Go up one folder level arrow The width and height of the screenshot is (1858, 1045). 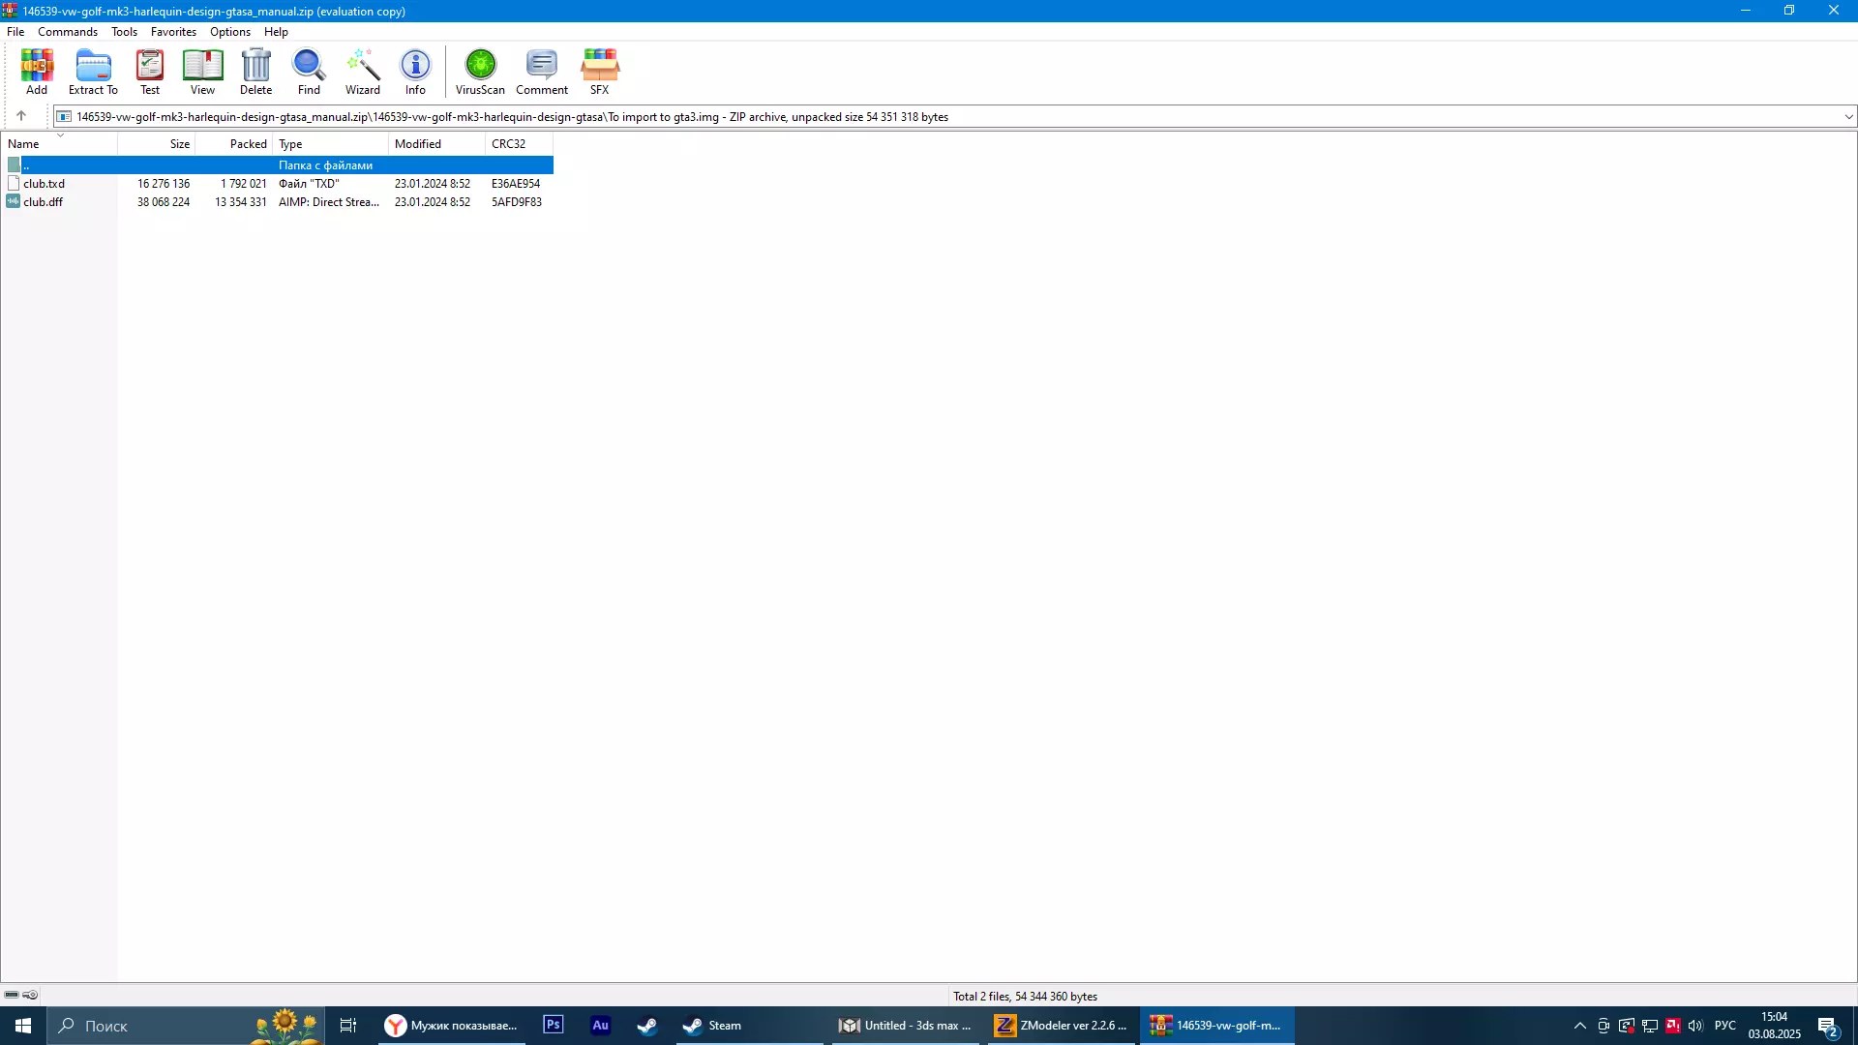coord(21,116)
